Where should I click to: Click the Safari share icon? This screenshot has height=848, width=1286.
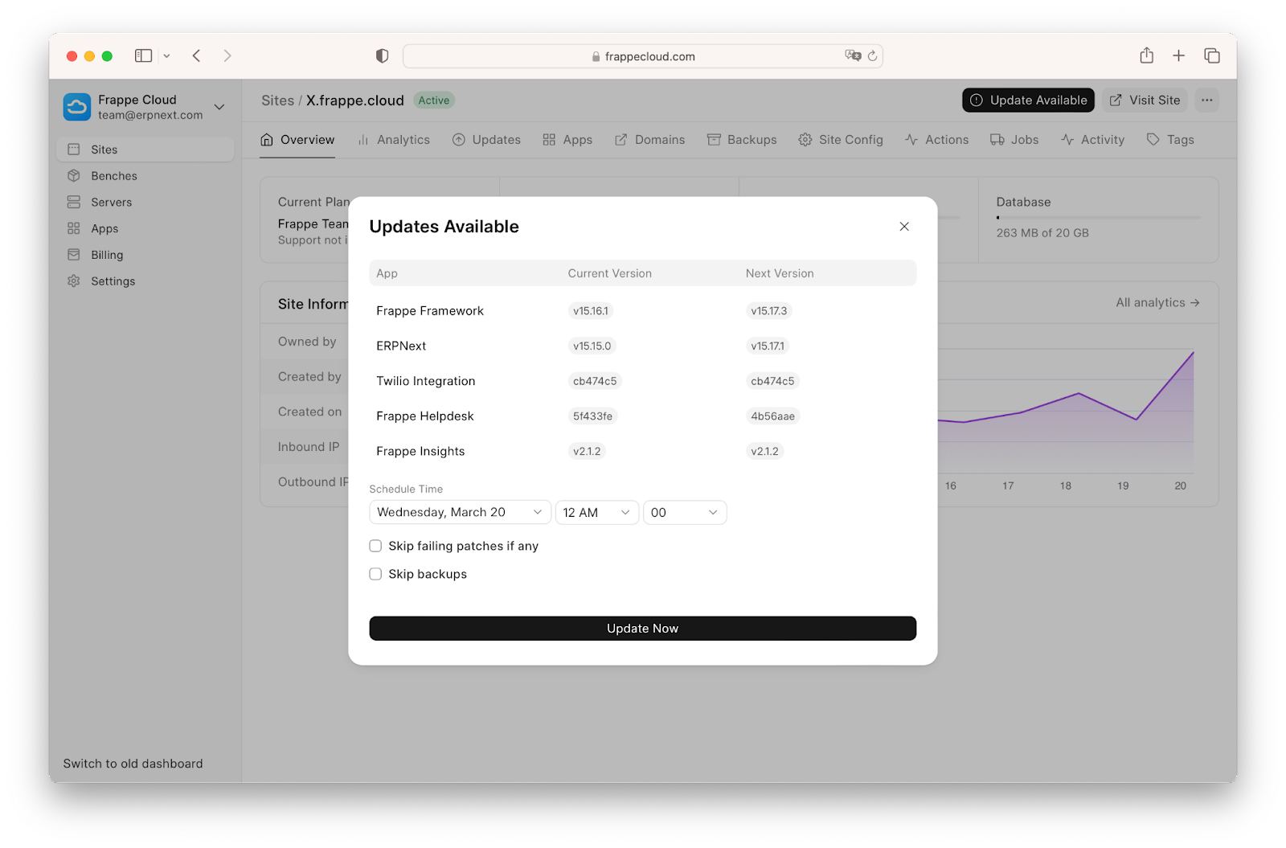tap(1146, 55)
